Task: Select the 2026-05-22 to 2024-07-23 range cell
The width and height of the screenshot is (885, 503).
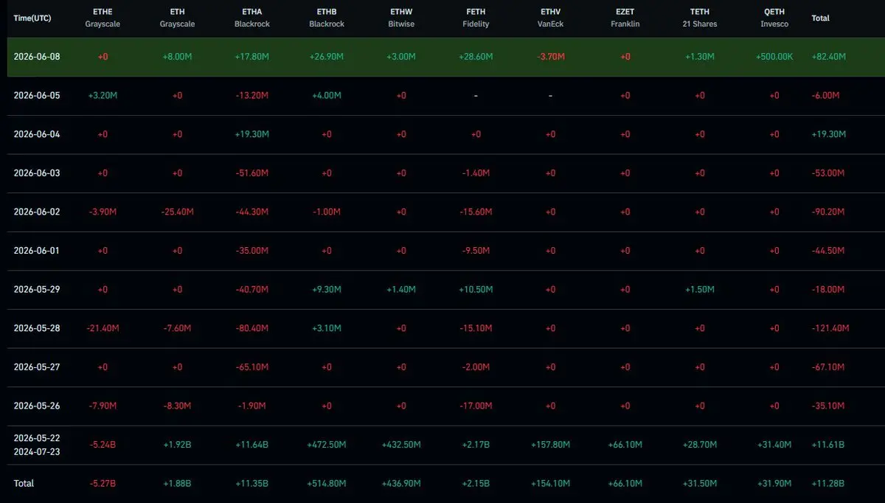Action: pyautogui.click(x=37, y=445)
